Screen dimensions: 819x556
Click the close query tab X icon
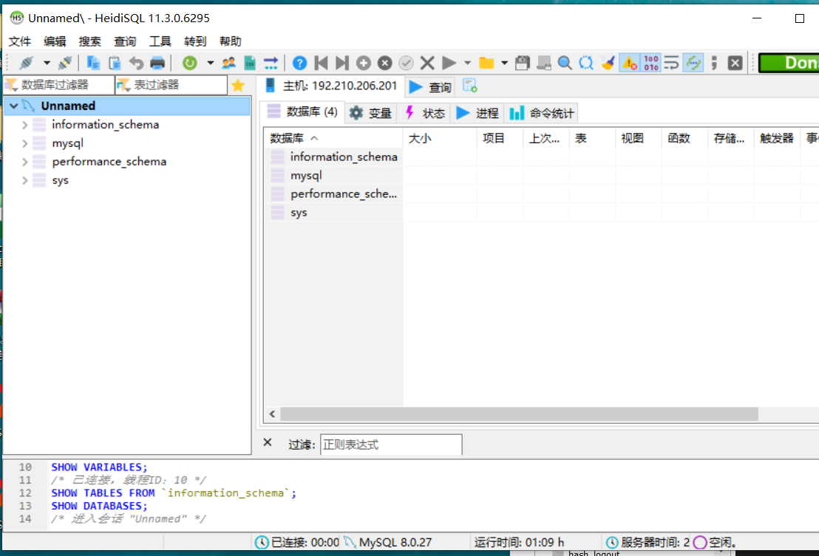point(735,63)
